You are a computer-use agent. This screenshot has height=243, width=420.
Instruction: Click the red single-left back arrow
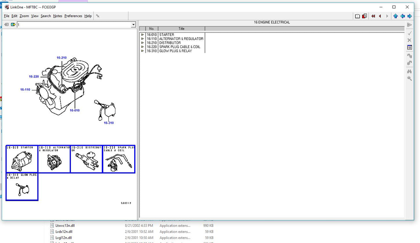380,16
